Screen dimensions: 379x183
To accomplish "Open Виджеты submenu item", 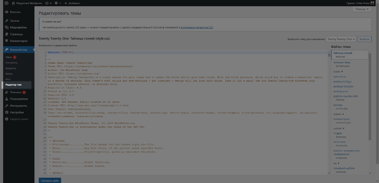I will 11,68.
